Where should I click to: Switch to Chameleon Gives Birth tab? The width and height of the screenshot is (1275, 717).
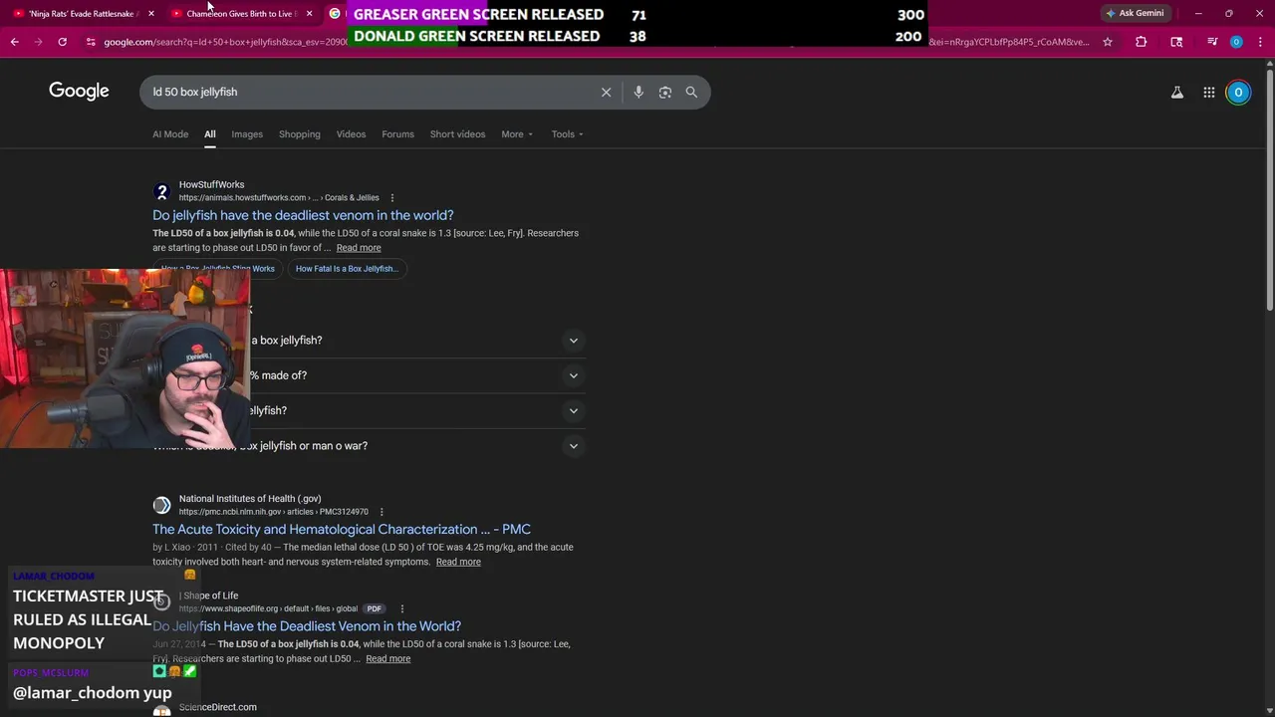240,13
